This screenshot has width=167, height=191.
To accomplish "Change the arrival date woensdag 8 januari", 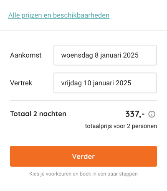I will click(x=105, y=55).
